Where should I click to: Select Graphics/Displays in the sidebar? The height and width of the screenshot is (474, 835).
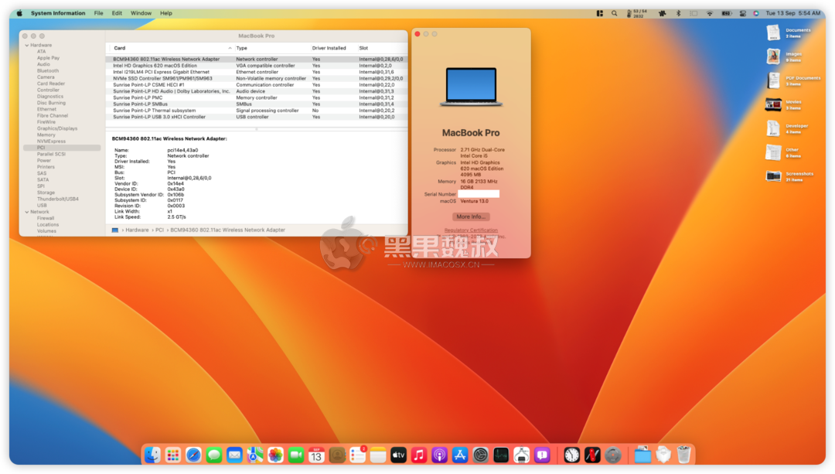click(x=57, y=128)
